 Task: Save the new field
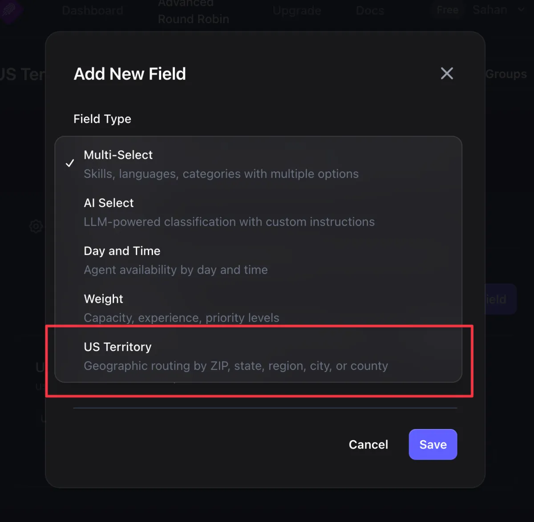click(x=433, y=444)
